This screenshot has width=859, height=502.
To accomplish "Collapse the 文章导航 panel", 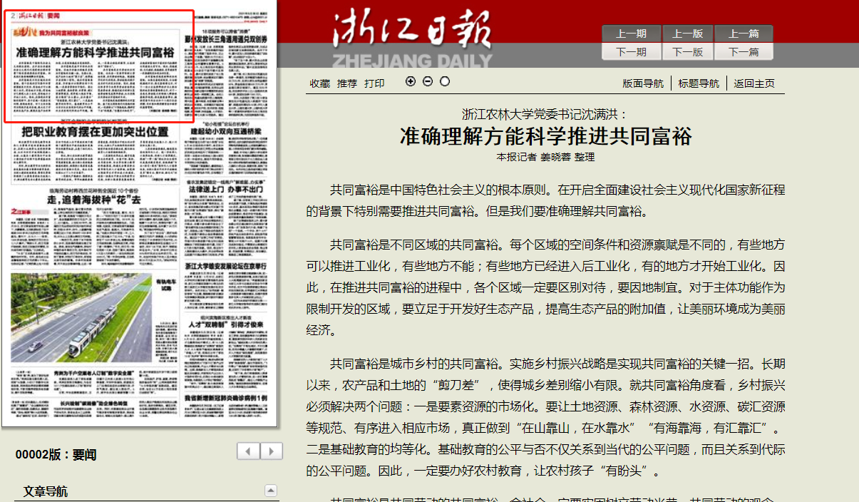I will [270, 491].
